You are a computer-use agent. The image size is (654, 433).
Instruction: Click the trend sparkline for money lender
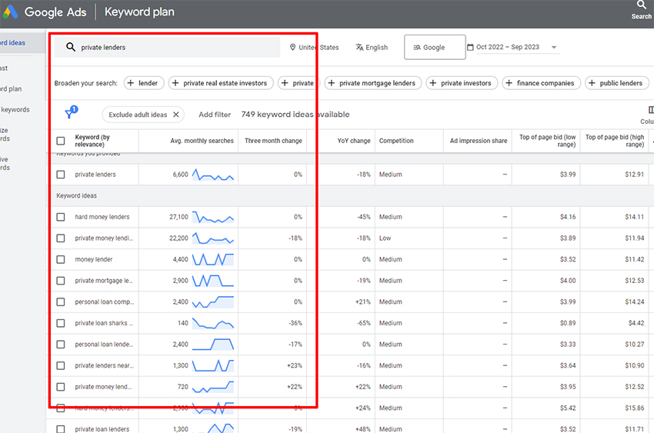coord(212,260)
